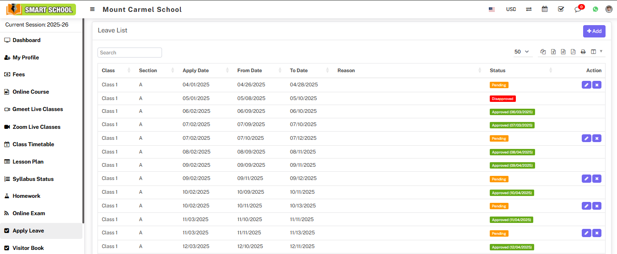Print the leave list

[x=583, y=52]
